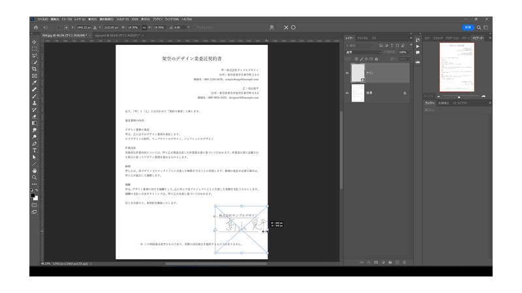
Task: Select the Eyedropper tool
Action: click(35, 83)
